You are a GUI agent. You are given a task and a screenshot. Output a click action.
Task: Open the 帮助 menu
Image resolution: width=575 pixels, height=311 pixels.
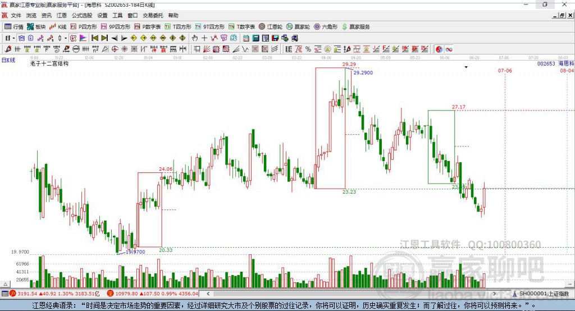click(x=173, y=15)
